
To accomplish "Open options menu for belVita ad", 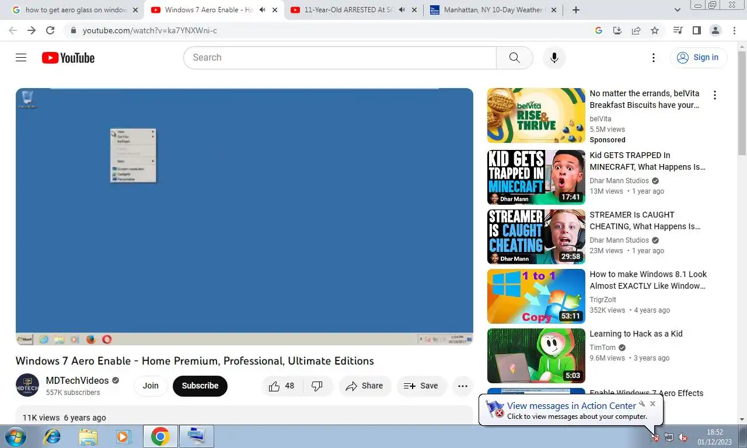I will [715, 95].
